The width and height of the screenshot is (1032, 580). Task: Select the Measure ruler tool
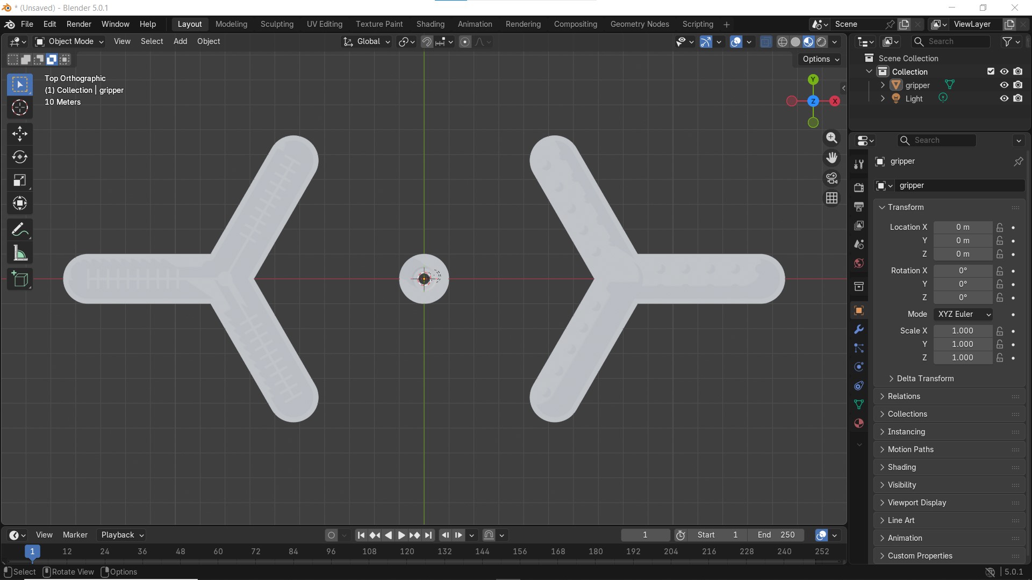click(x=20, y=253)
